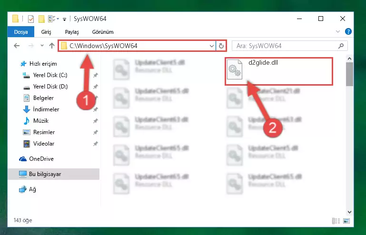Image resolution: width=366 pixels, height=235 pixels.
Task: Refresh the SysWOW64 folder view
Action: 221,46
